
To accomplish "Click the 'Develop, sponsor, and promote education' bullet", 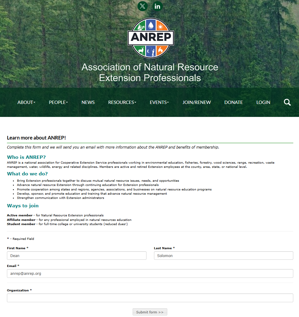I will click(92, 194).
